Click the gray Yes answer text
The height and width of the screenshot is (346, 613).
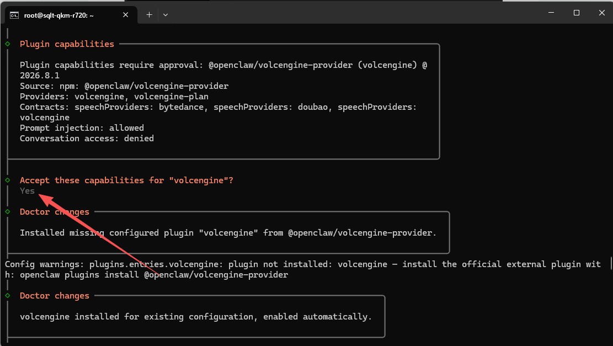pyautogui.click(x=28, y=191)
